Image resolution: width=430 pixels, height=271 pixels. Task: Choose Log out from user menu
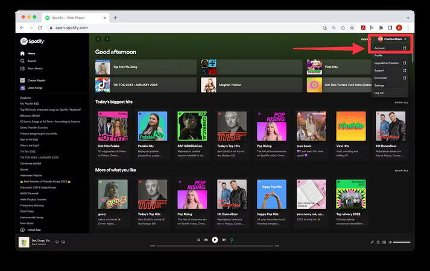[x=390, y=93]
